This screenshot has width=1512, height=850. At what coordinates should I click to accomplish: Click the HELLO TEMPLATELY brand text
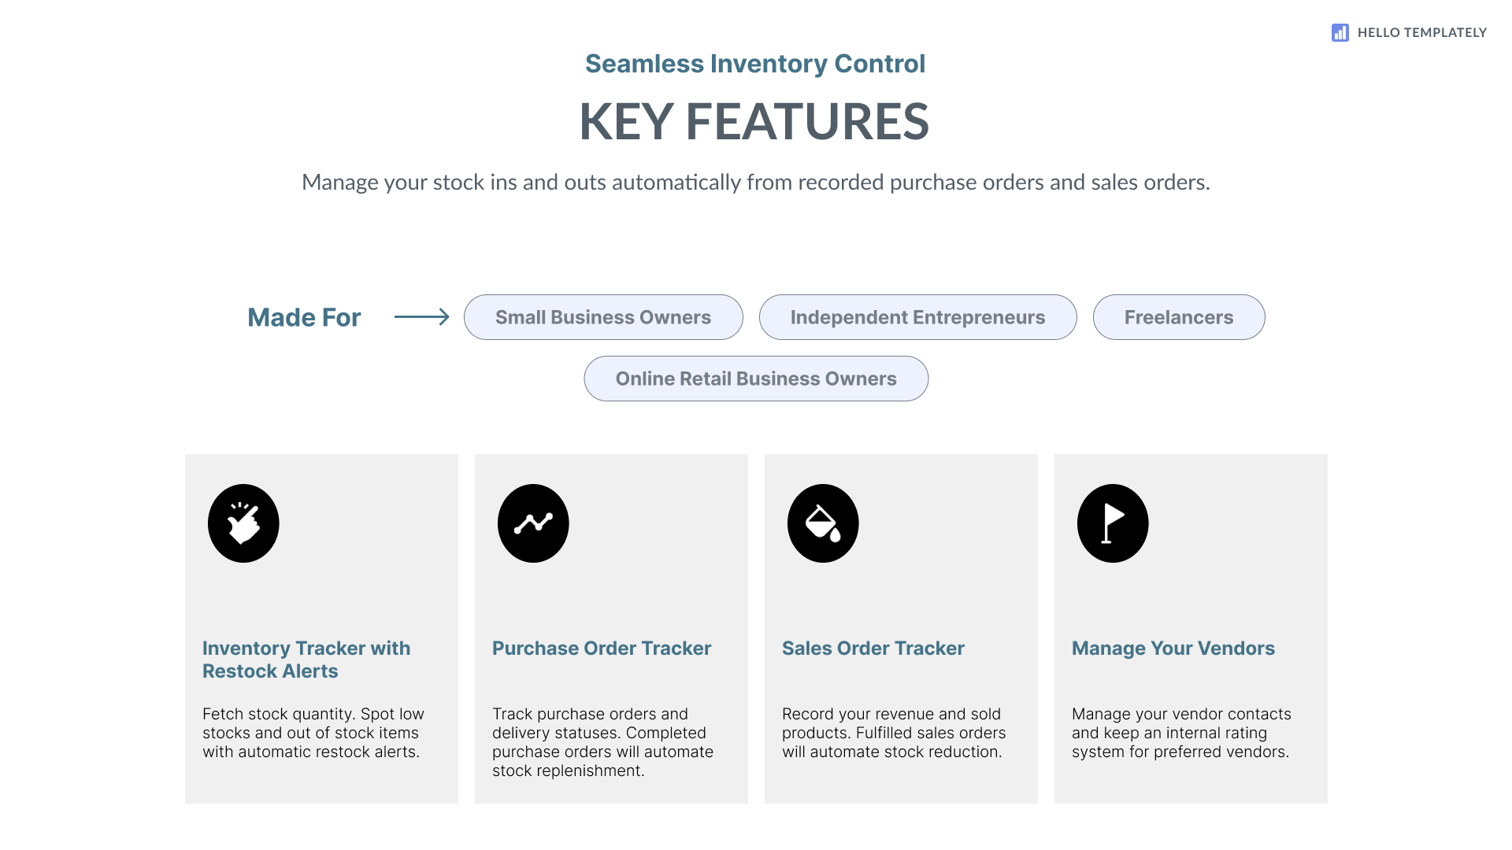tap(1421, 32)
